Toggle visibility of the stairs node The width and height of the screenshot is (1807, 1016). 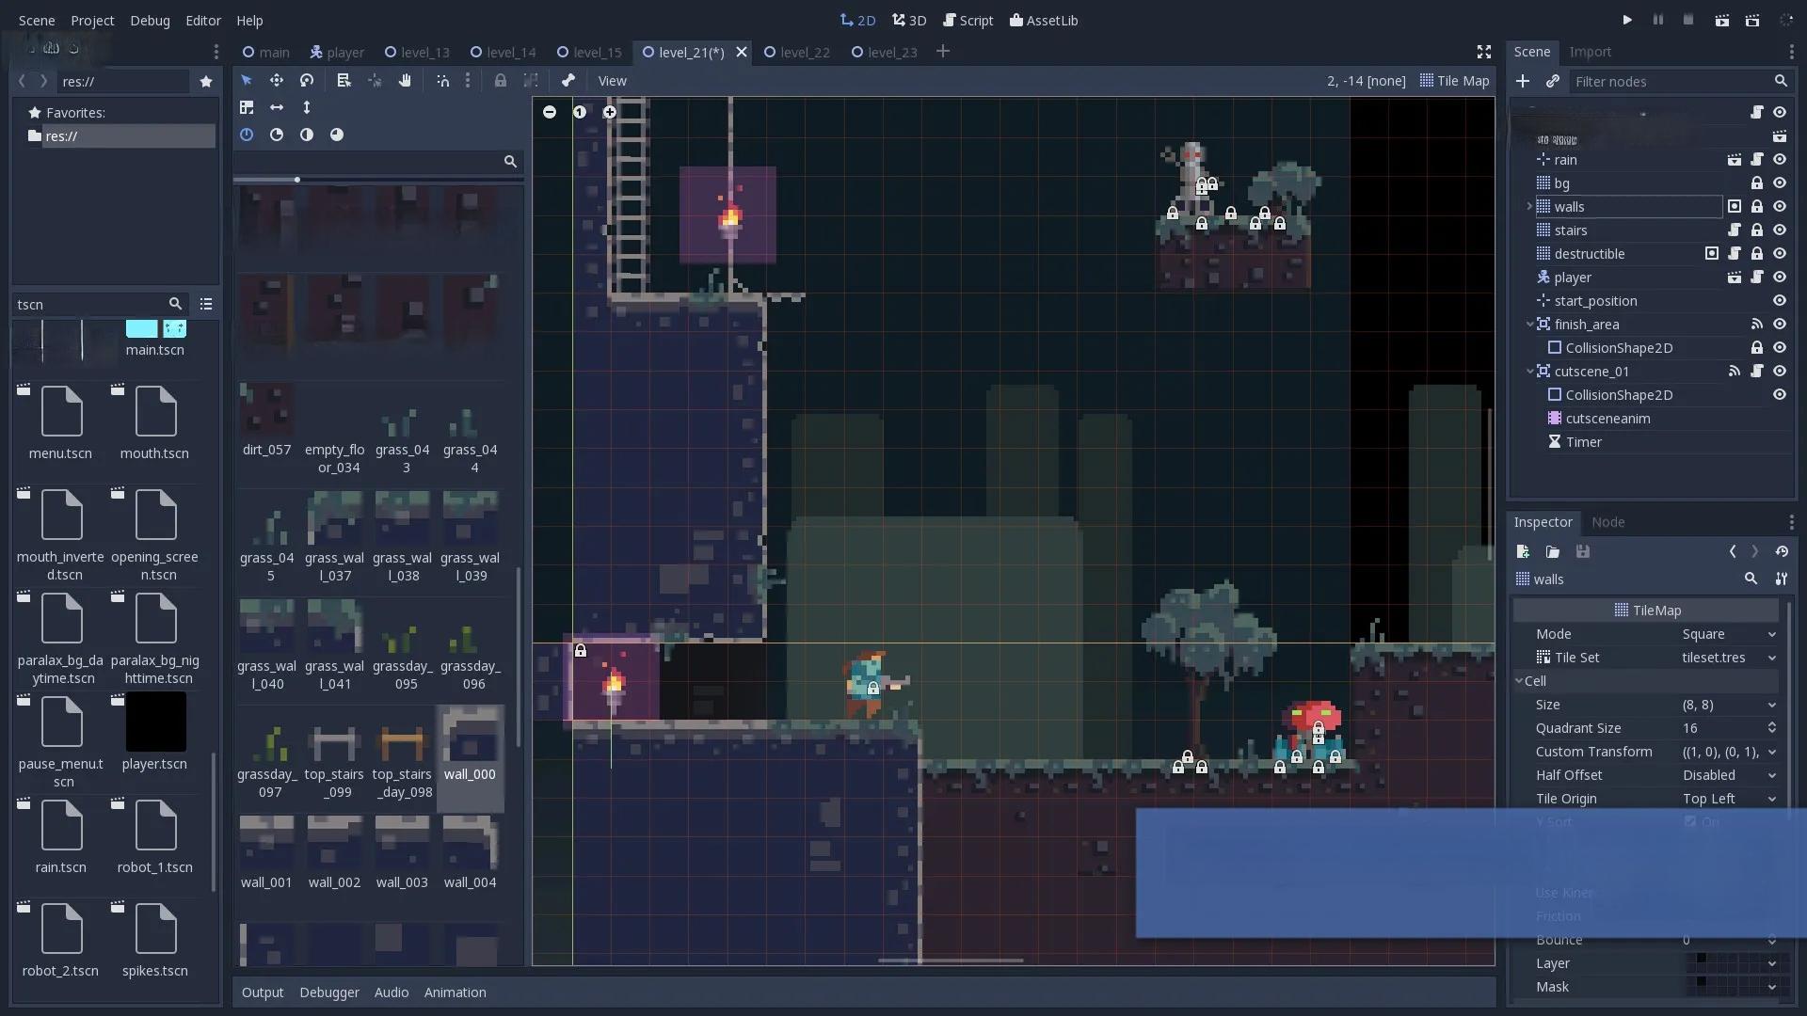tap(1780, 230)
